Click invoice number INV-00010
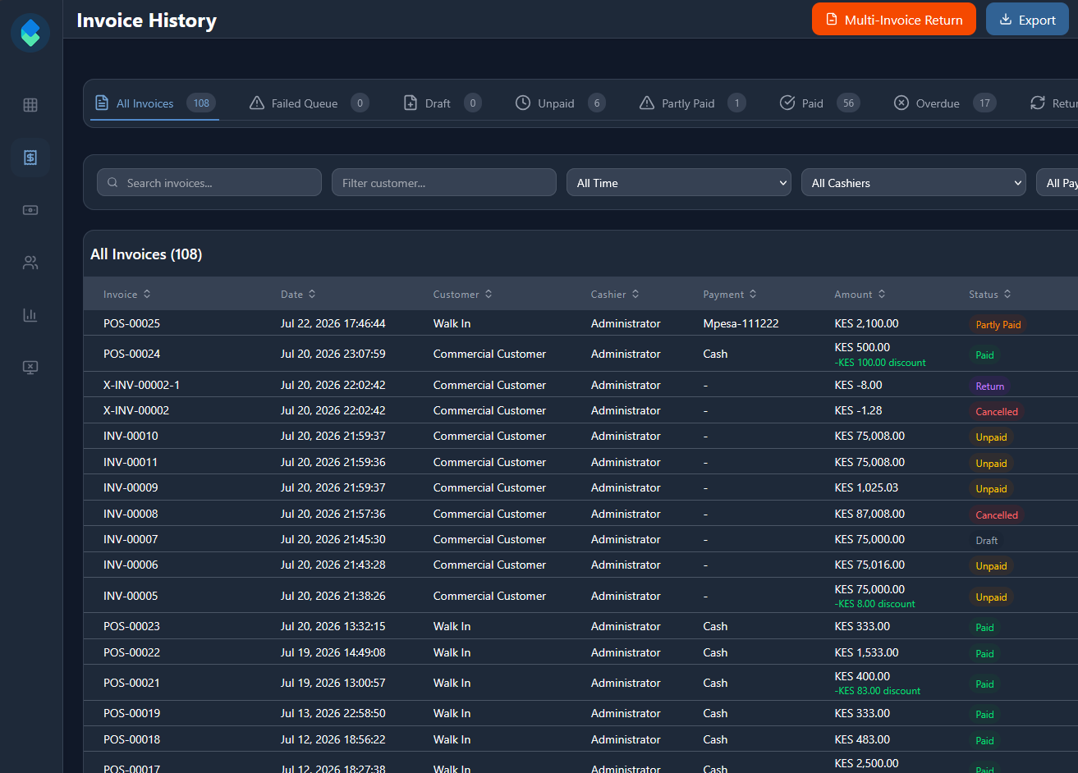The height and width of the screenshot is (773, 1078). pos(131,436)
